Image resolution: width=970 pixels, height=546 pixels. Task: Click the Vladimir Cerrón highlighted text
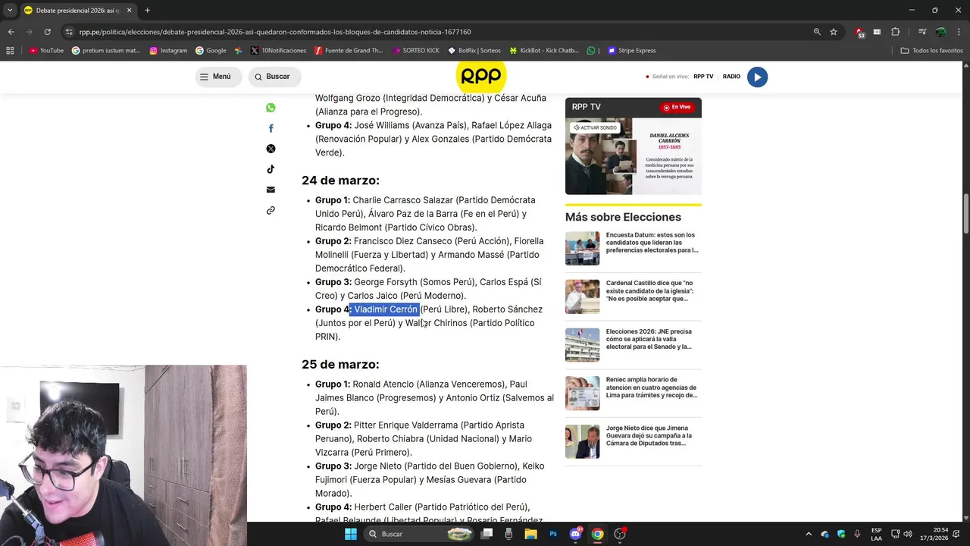point(384,309)
